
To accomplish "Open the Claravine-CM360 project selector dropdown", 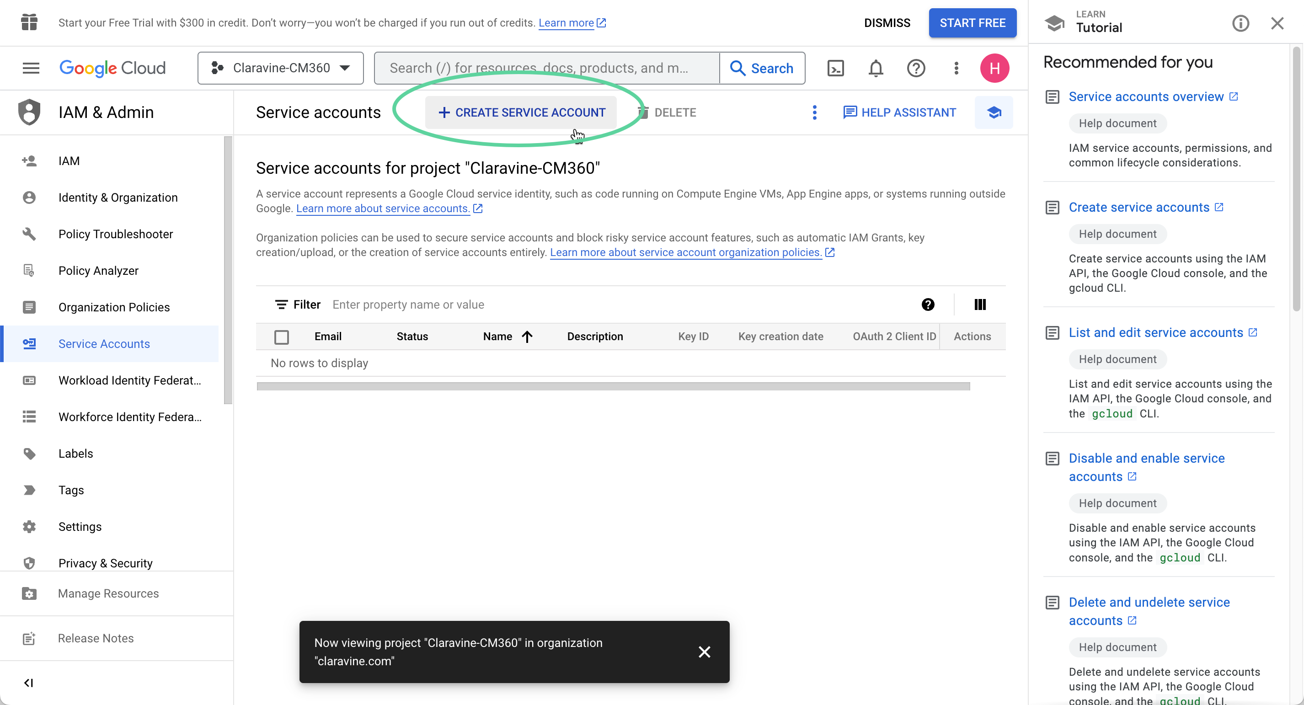I will (280, 68).
